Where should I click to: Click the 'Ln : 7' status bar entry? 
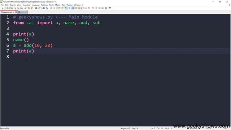click(x=153, y=129)
